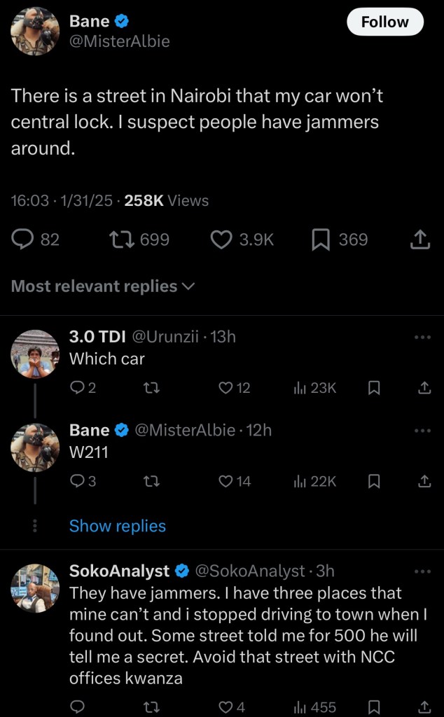Screen dimensions: 444x717
Task: Share SokoAnalyst's reply
Action: pyautogui.click(x=424, y=707)
